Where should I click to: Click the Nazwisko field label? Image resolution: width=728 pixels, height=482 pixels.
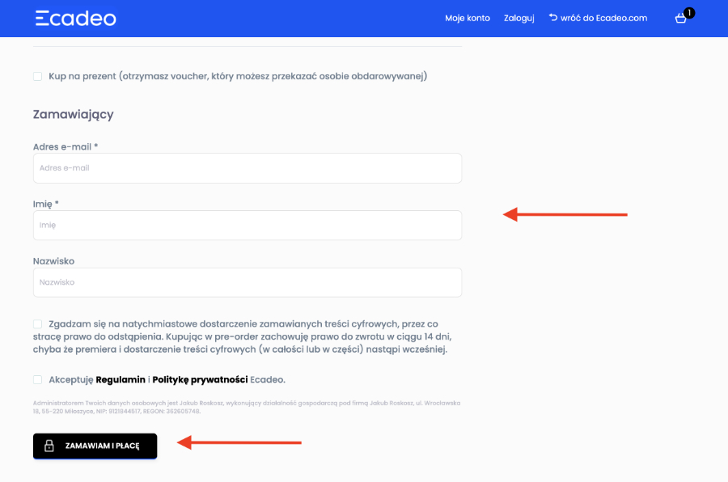[53, 261]
